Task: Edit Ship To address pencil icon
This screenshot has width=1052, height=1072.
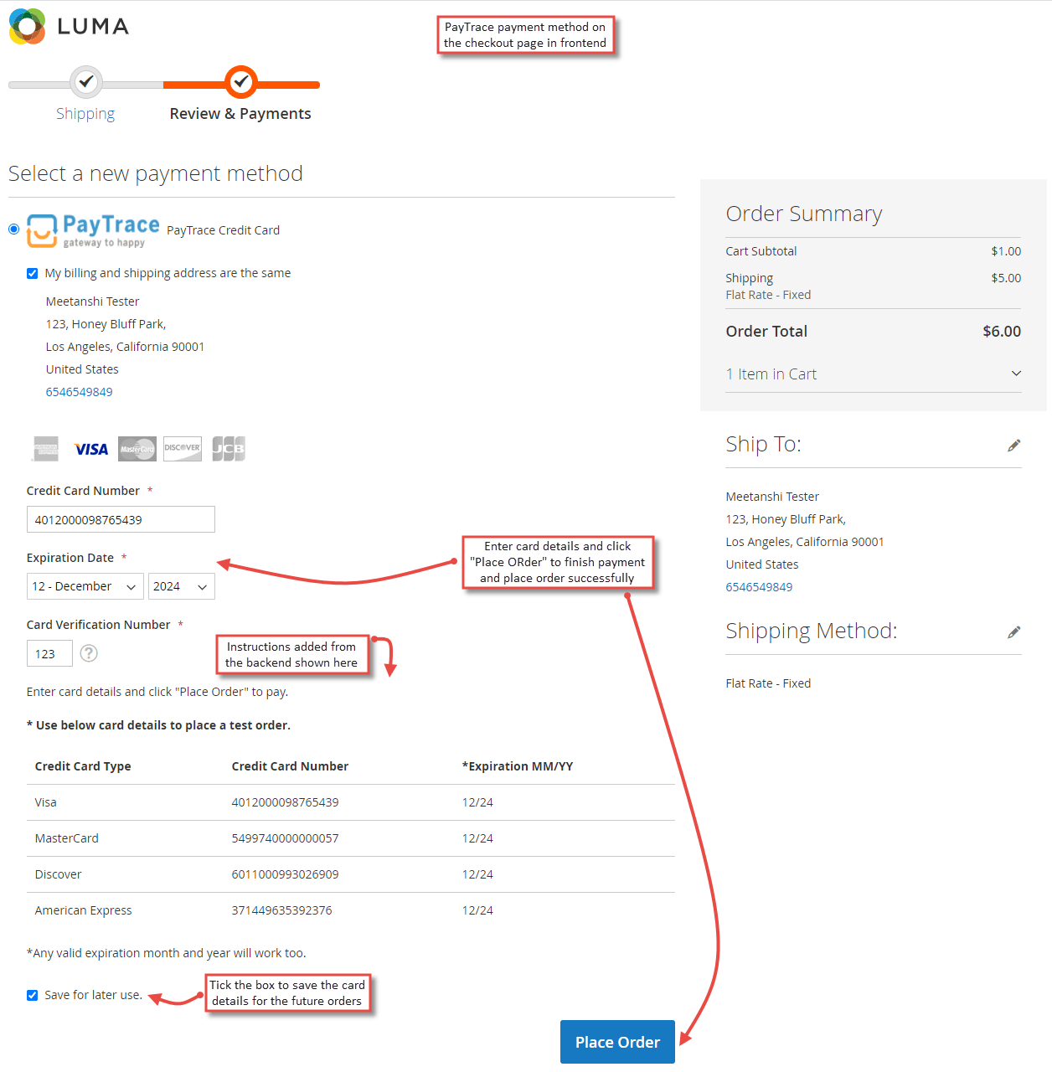Action: click(1014, 446)
